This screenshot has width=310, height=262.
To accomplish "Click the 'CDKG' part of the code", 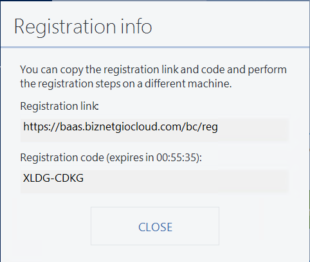I will [68, 178].
